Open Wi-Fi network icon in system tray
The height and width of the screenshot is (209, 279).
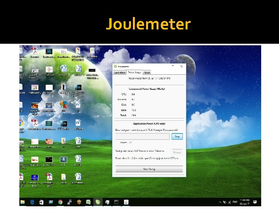click(229, 202)
